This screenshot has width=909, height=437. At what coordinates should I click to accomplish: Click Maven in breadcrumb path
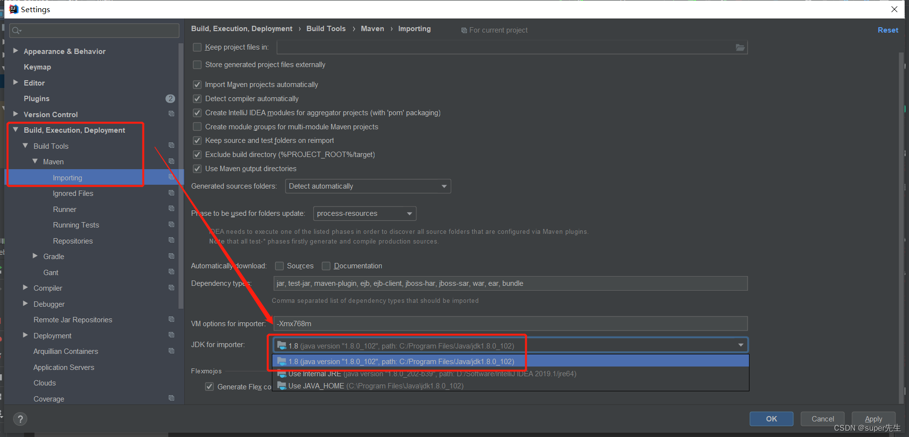tap(373, 29)
